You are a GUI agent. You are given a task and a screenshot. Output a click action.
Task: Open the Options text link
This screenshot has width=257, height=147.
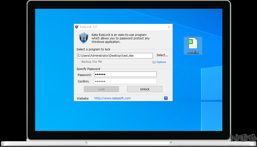point(161,62)
